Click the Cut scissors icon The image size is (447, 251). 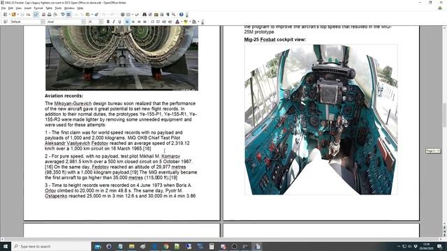pyautogui.click(x=76, y=14)
